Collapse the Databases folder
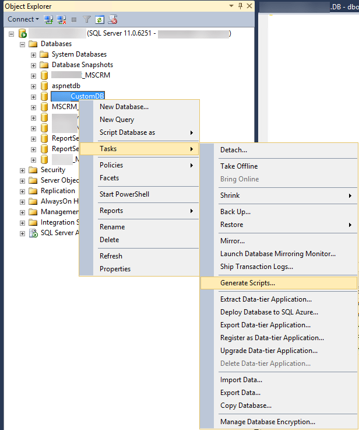Image resolution: width=359 pixels, height=430 pixels. pyautogui.click(x=23, y=44)
